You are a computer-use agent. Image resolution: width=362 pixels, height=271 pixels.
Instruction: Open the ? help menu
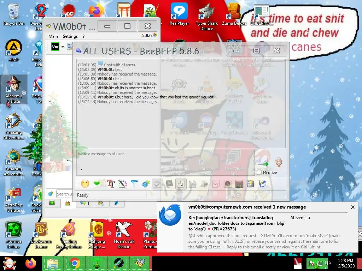pos(83,36)
